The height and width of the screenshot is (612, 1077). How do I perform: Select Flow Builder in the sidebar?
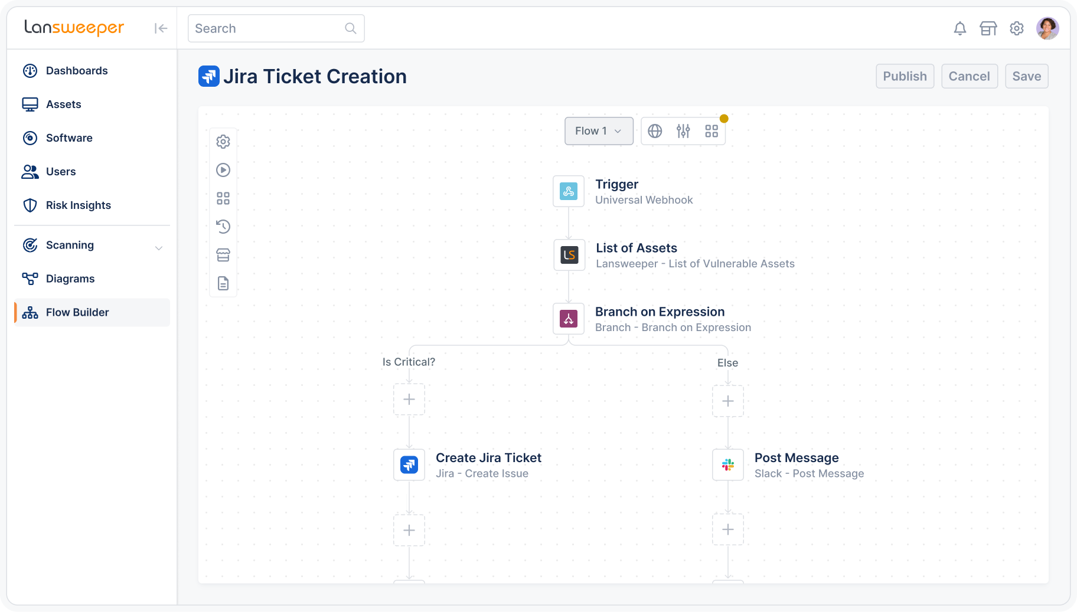pos(92,312)
